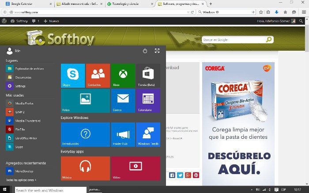Open the Correo mail tile

pos(123,101)
